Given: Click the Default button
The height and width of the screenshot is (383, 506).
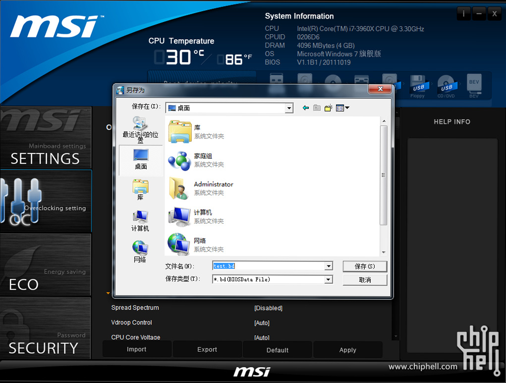Looking at the screenshot, I should 278,350.
